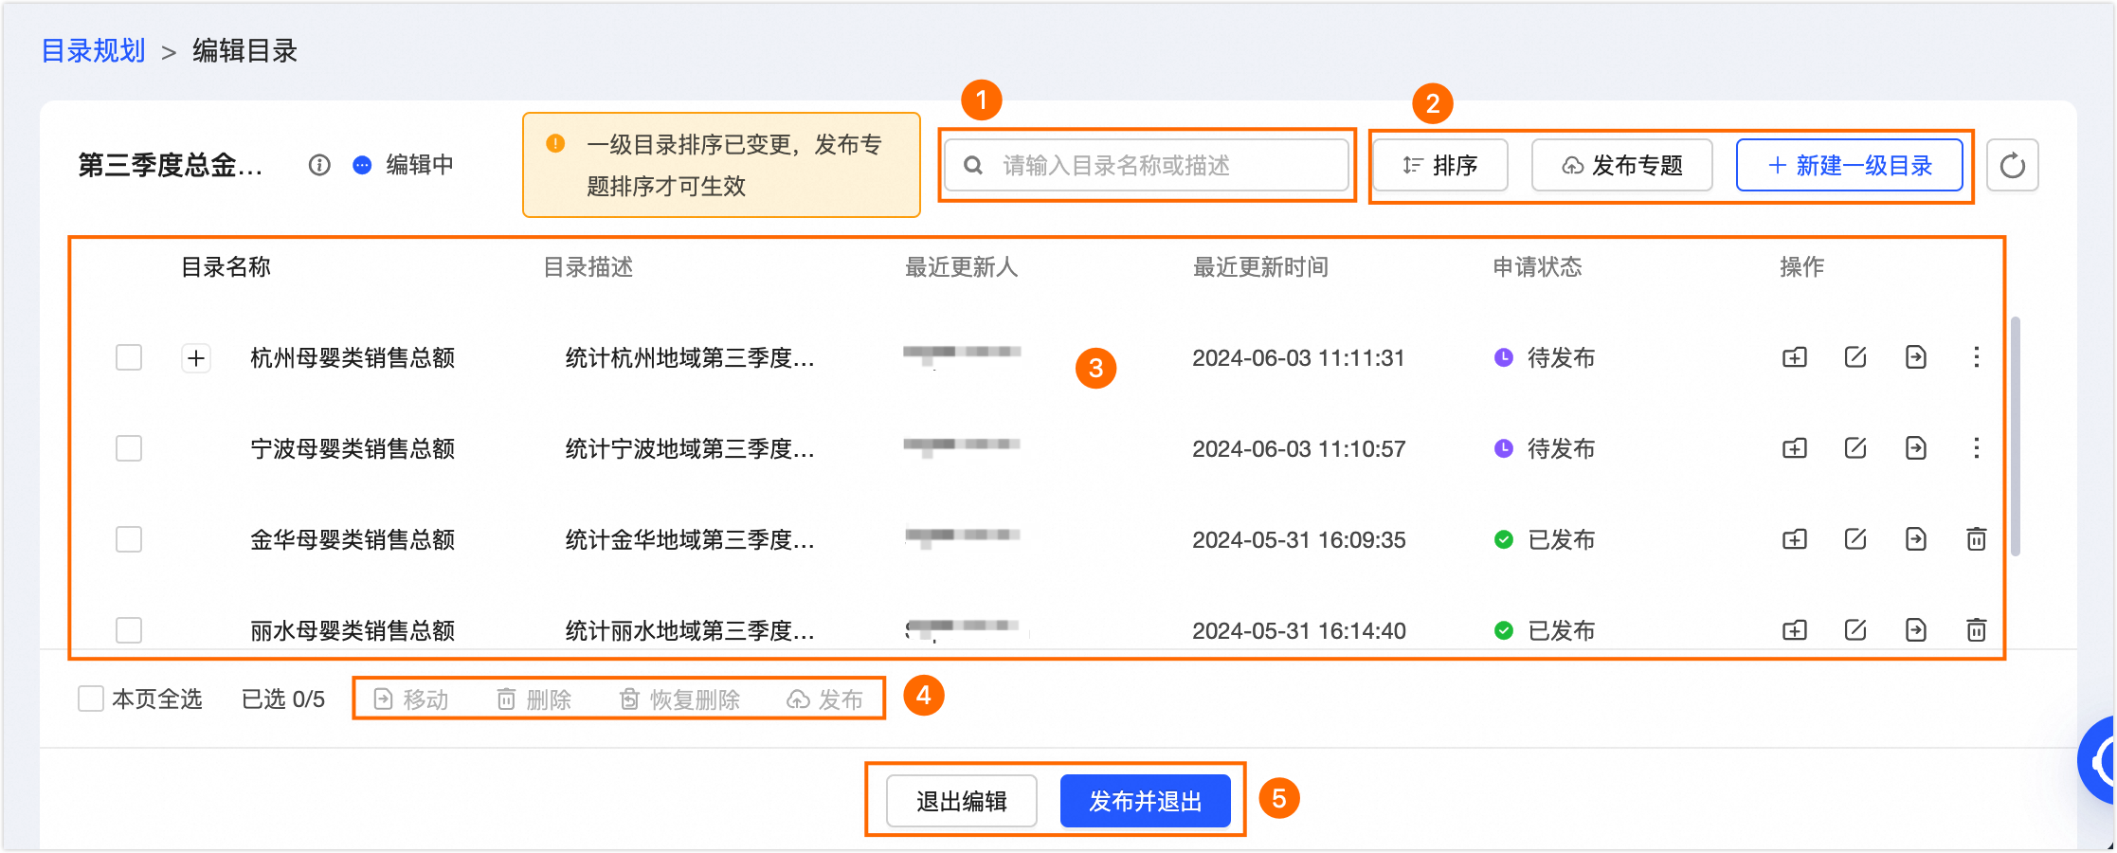Delete icon in 金华母婴类销售总额 row

(1977, 539)
